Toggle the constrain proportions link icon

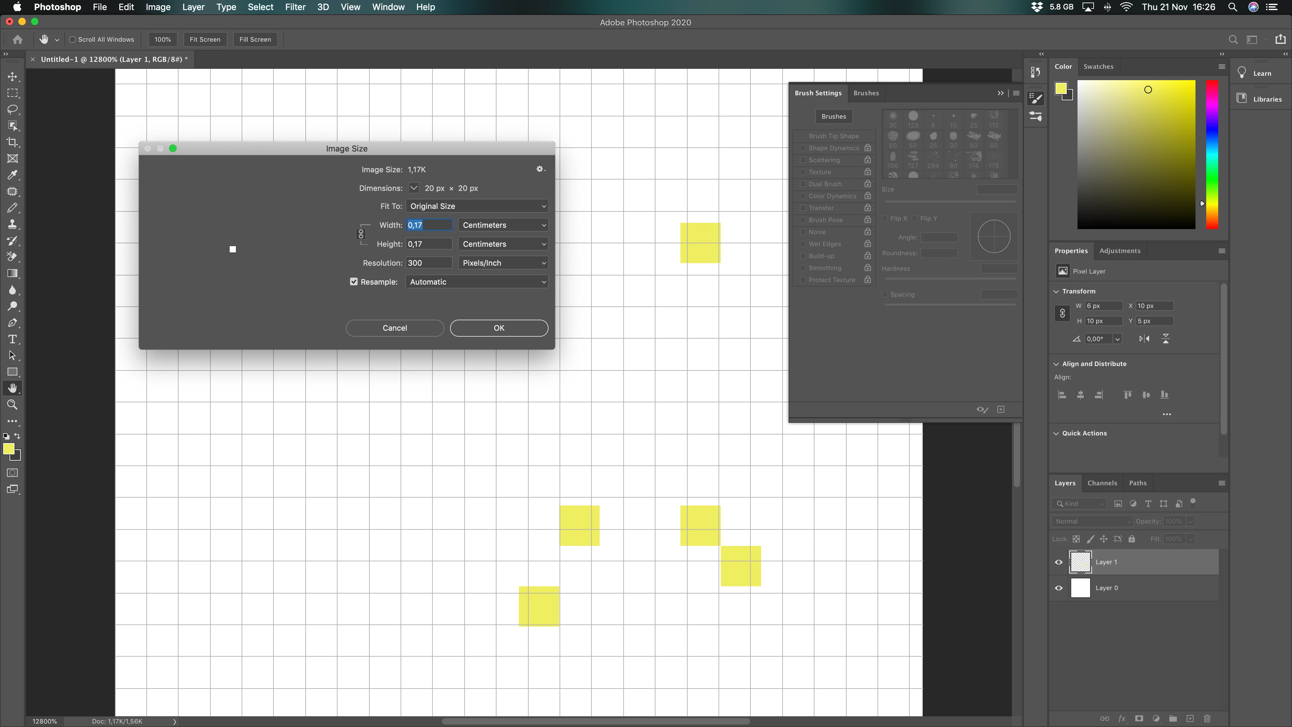click(x=361, y=234)
